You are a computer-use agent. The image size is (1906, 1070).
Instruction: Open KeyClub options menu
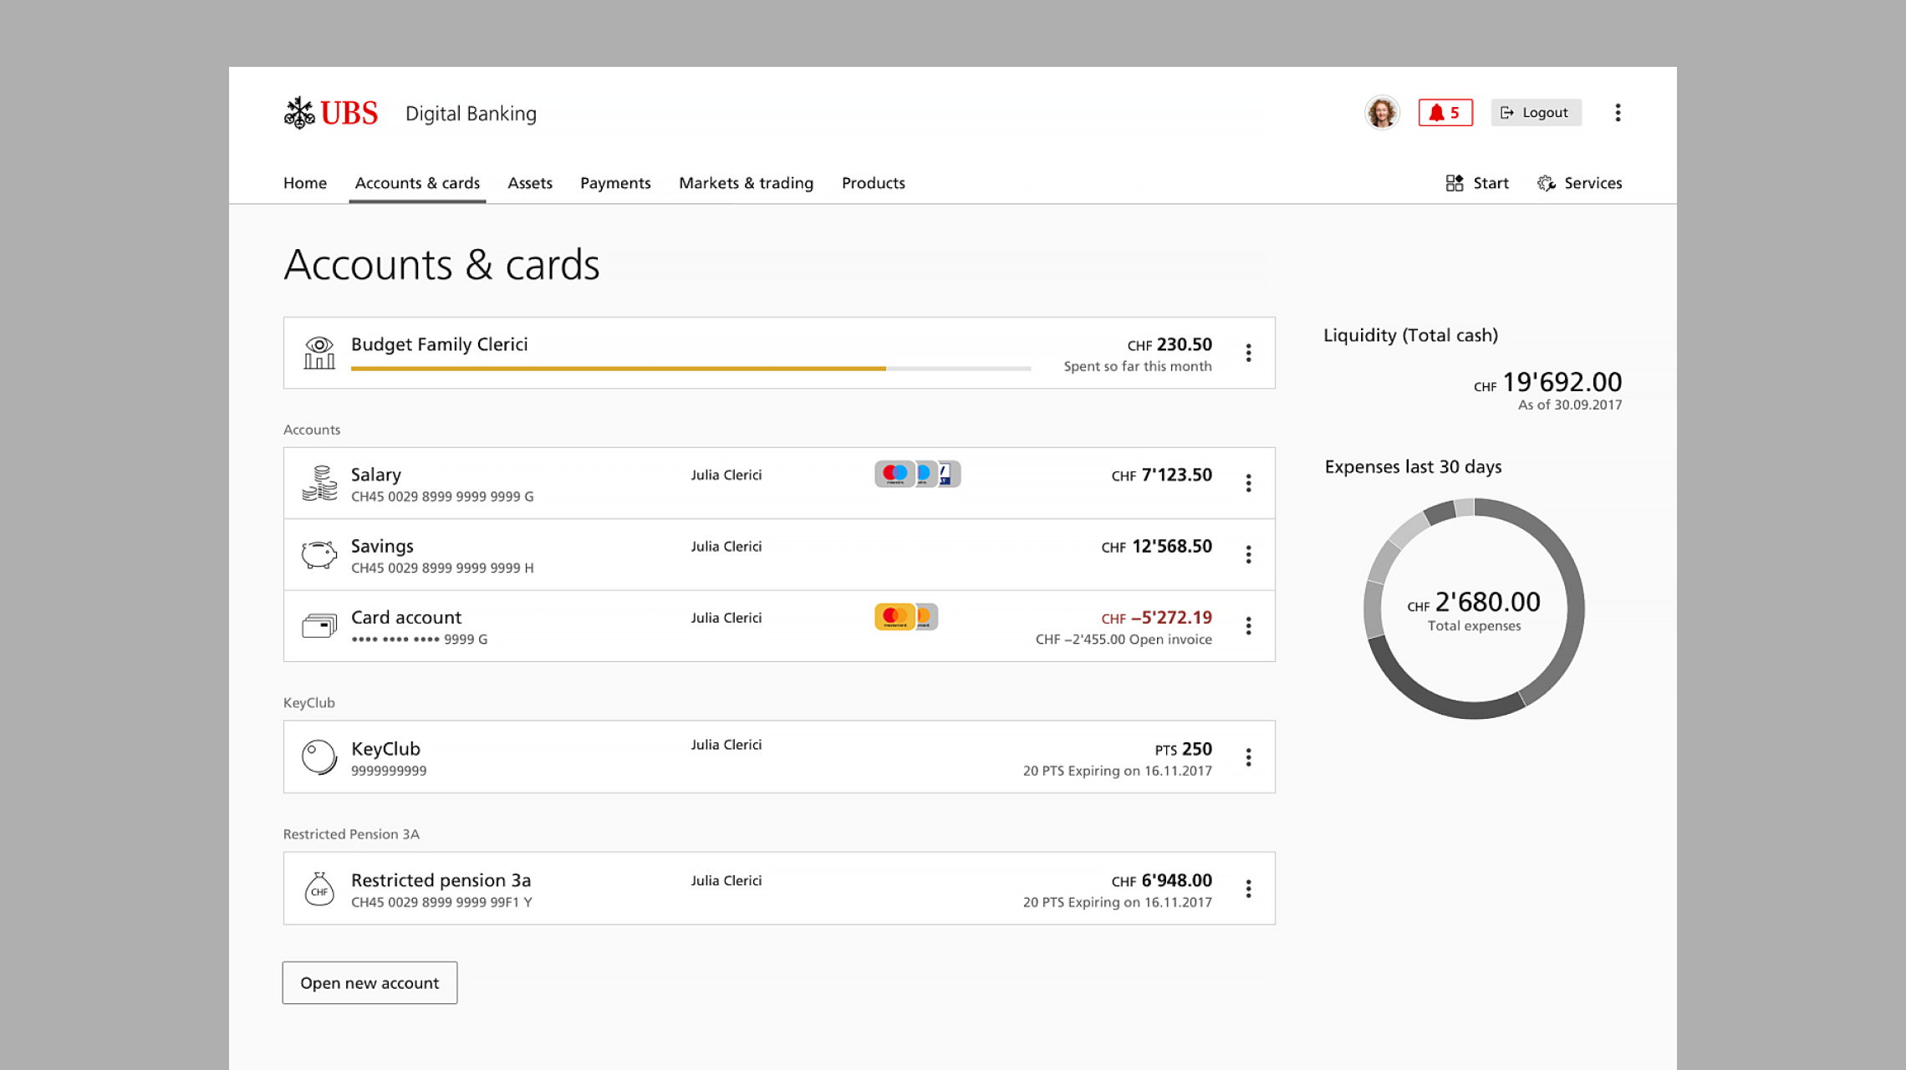coord(1248,757)
